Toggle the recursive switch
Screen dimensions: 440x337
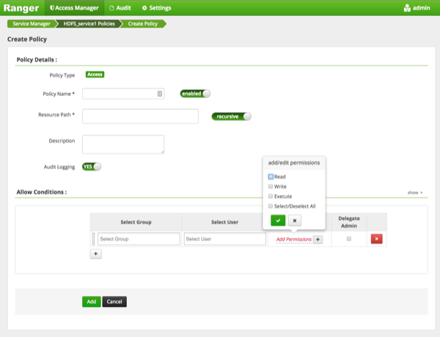(x=231, y=116)
